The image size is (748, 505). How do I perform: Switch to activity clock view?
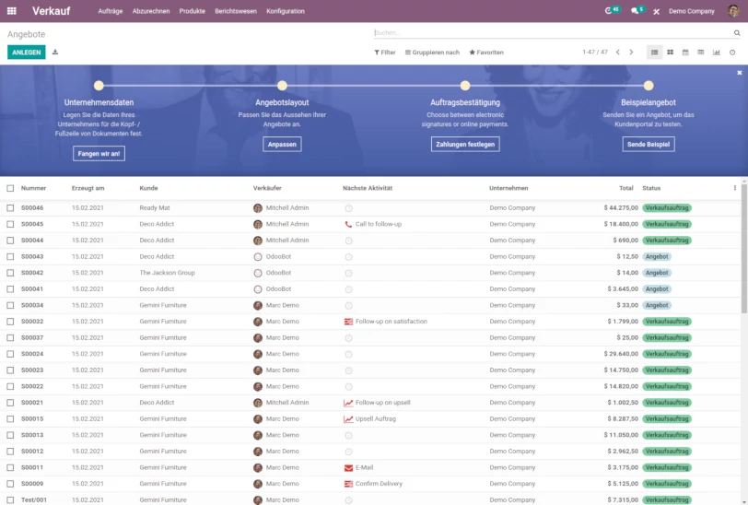coord(732,52)
